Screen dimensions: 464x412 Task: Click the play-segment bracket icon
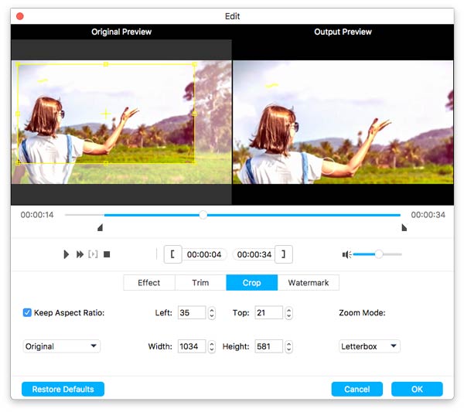[x=94, y=254]
